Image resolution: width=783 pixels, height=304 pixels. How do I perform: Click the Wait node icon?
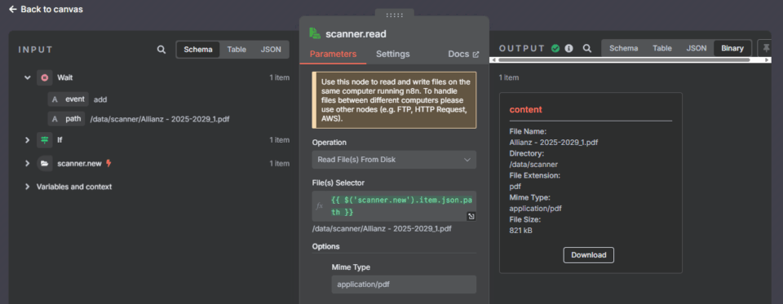(45, 78)
